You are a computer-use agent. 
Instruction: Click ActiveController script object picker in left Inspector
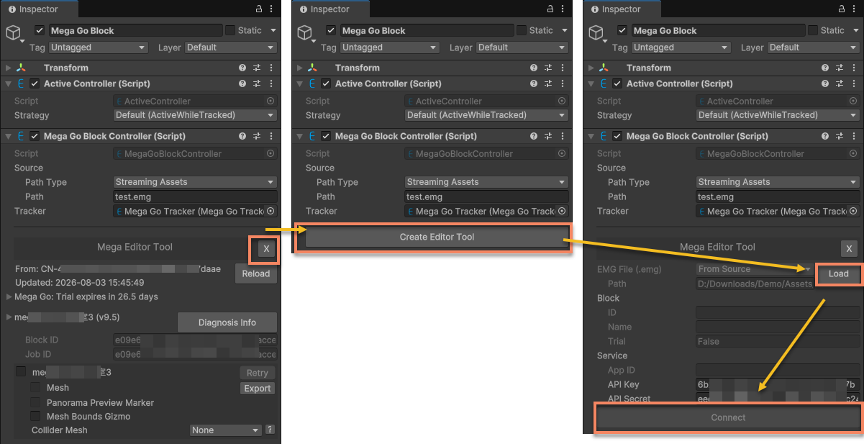pyautogui.click(x=270, y=101)
